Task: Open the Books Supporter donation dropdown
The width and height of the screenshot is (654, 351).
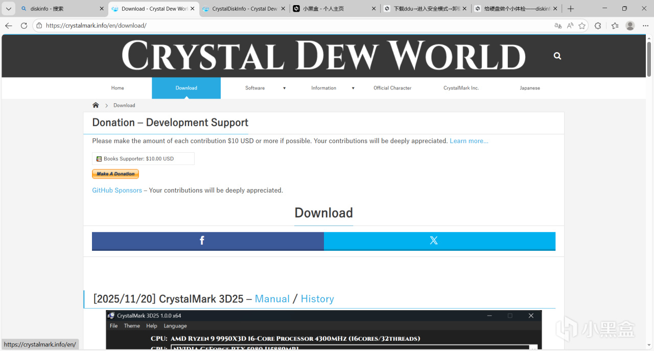Action: pyautogui.click(x=143, y=158)
